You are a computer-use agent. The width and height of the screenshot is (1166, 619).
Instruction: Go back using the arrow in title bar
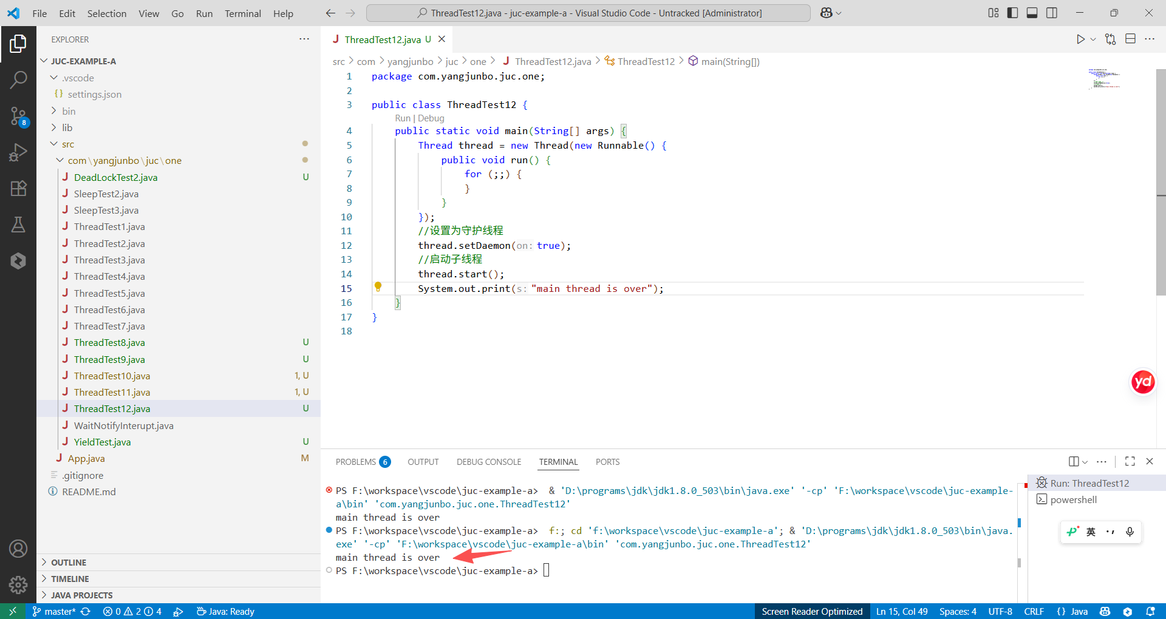(330, 13)
